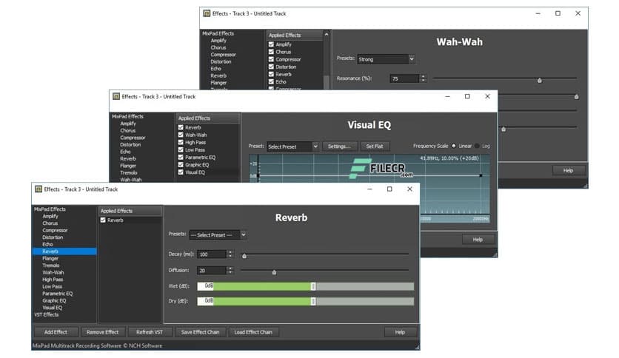Click the Add Effect button
The image size is (619, 358).
(x=56, y=332)
